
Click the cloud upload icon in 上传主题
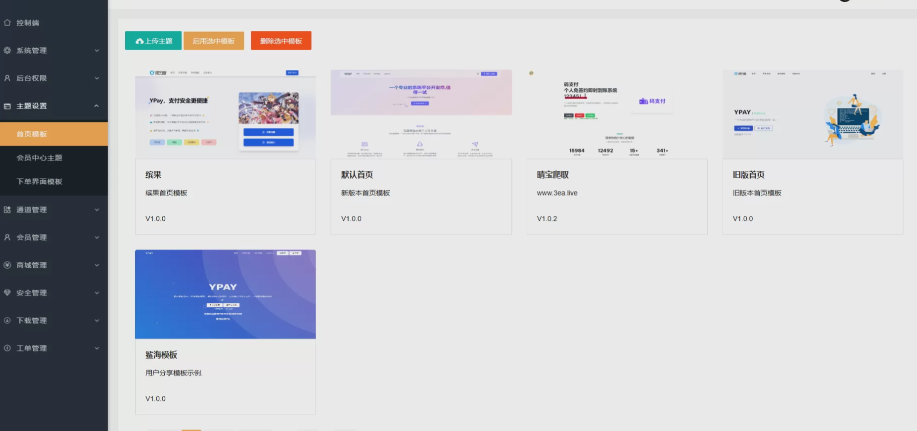pyautogui.click(x=140, y=41)
